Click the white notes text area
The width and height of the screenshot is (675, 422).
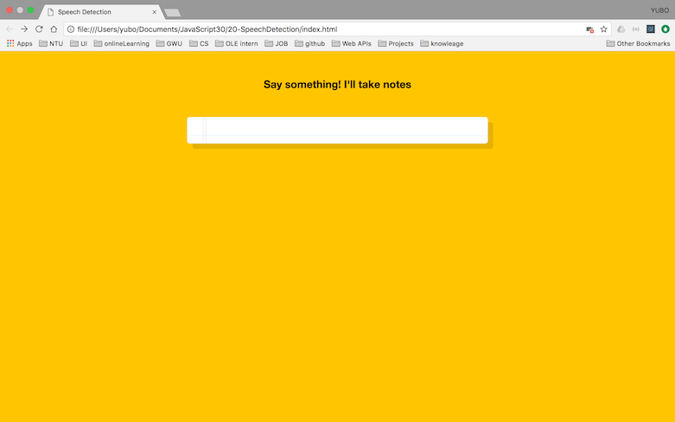point(337,130)
